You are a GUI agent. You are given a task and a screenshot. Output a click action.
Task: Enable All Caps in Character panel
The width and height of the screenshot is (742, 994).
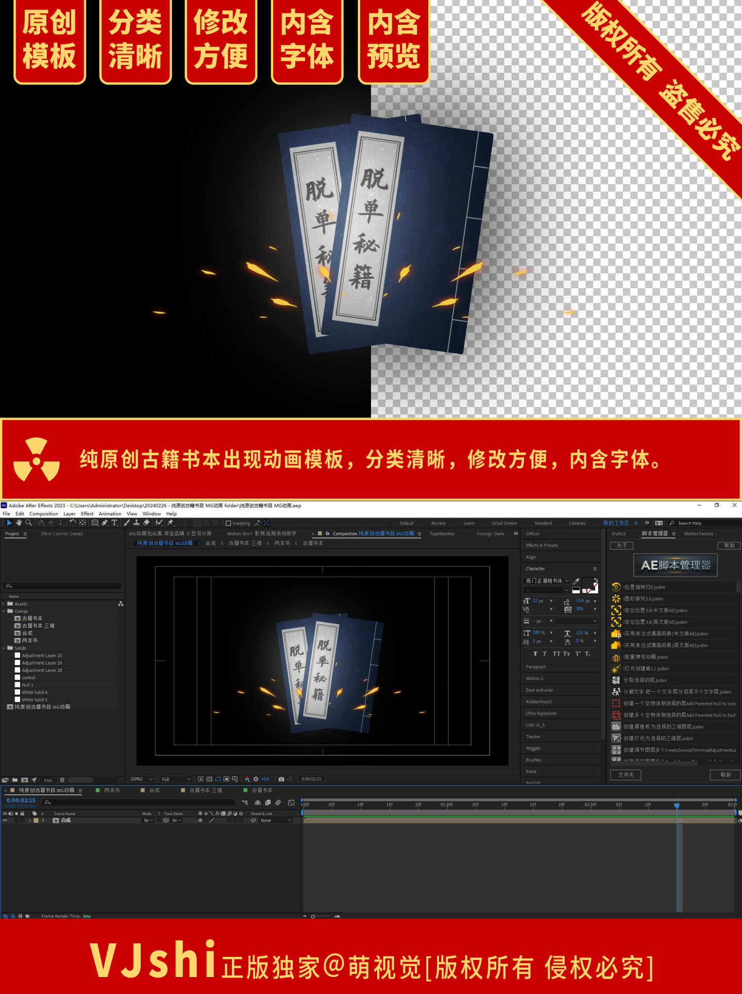[x=556, y=654]
